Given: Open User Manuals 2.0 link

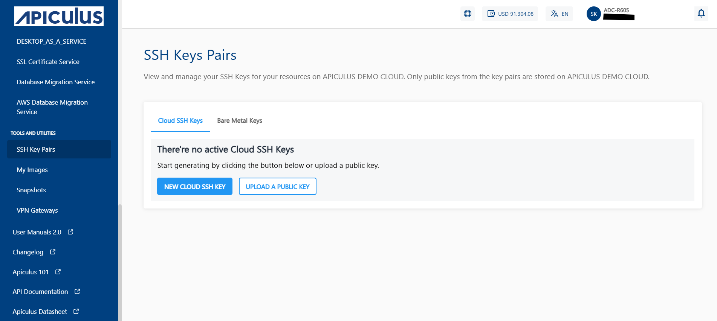Looking at the screenshot, I should 37,232.
